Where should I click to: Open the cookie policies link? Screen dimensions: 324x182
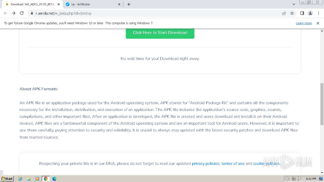[x=267, y=164]
